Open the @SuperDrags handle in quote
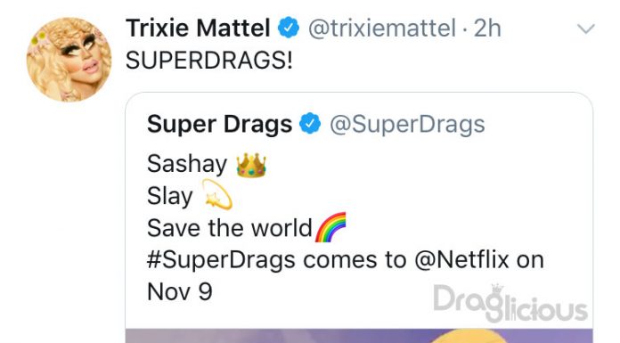Viewport: 620px width, 343px height. point(407,125)
